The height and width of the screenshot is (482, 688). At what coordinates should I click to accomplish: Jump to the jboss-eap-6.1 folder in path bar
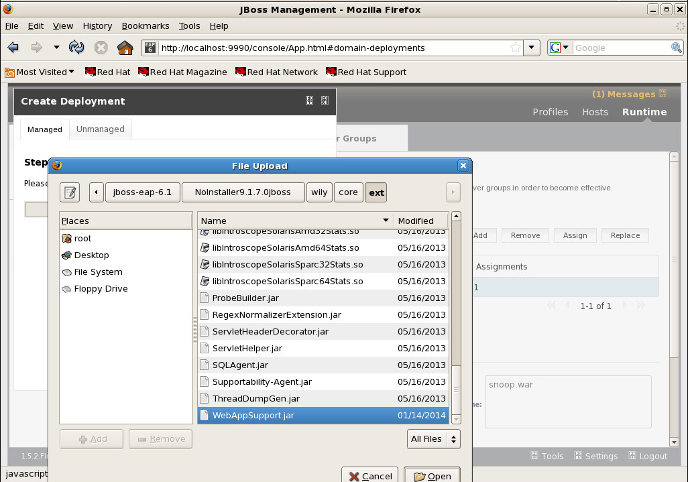pos(143,192)
